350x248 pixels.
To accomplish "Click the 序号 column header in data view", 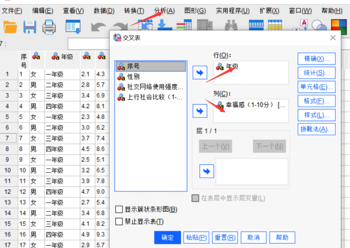I will 24,60.
